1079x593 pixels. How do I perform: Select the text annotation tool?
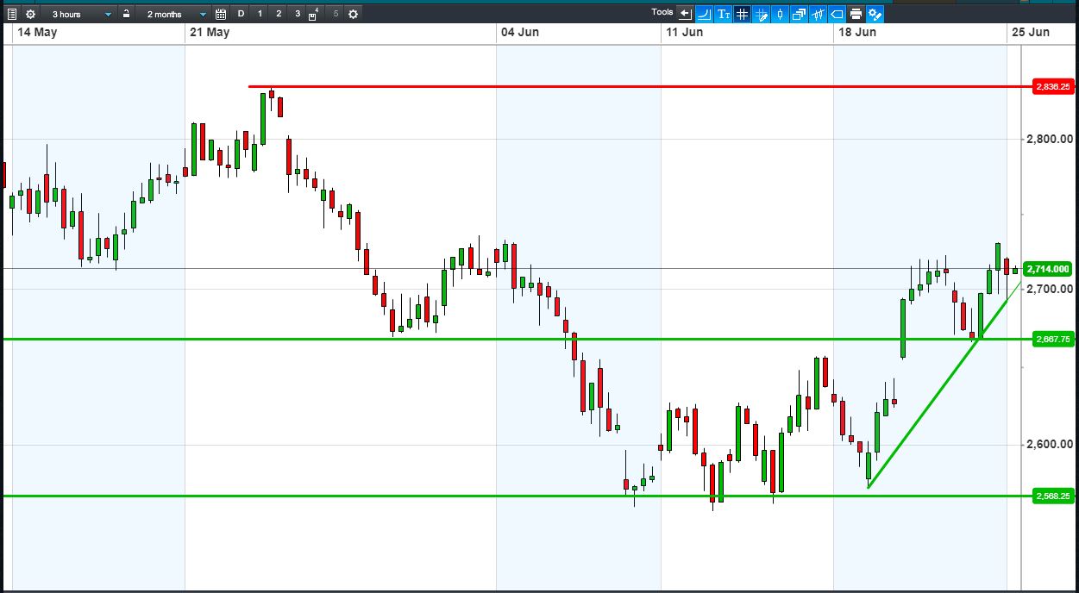pyautogui.click(x=723, y=14)
